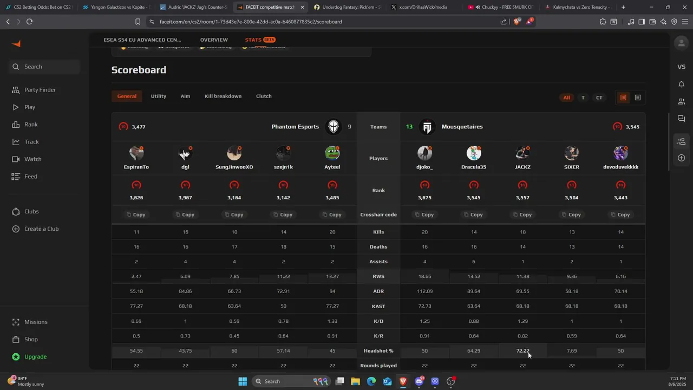
Task: Switch to the Utility scoreboard tab
Action: click(158, 96)
